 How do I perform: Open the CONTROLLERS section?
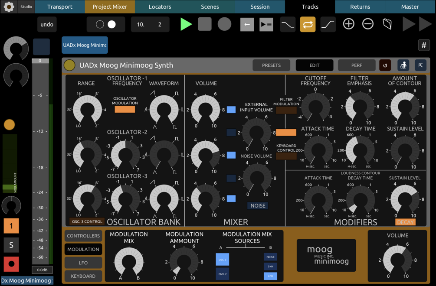[83, 236]
